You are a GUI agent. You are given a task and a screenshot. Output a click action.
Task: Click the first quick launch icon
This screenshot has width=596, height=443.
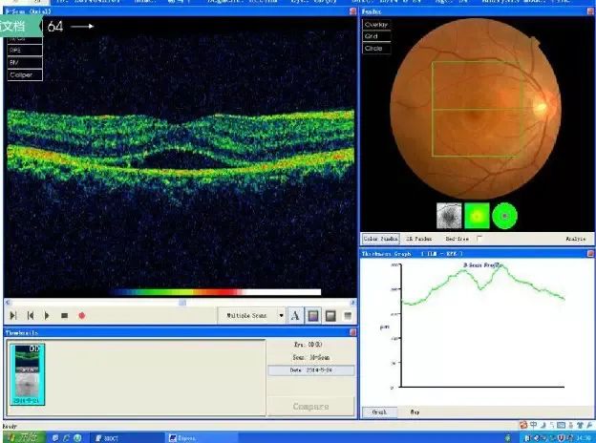tap(55, 437)
